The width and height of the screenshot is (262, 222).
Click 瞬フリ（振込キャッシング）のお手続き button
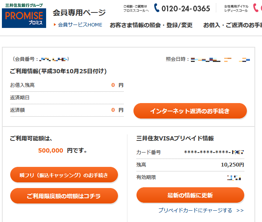coord(64,175)
